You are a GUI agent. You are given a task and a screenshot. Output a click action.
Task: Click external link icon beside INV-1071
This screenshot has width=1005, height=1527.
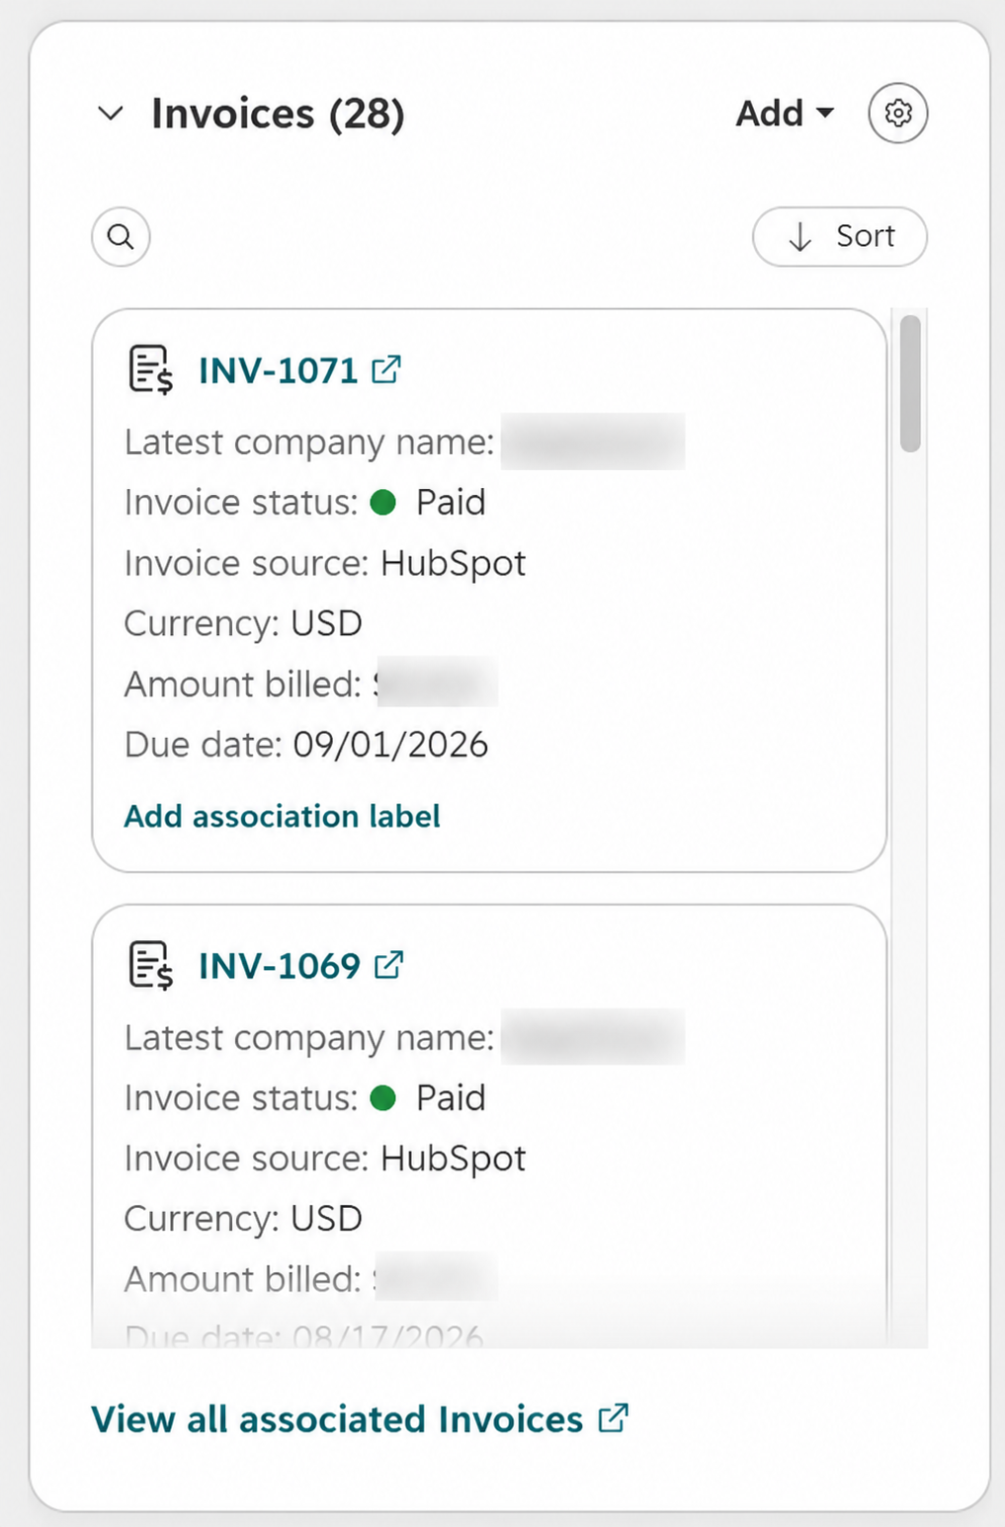(386, 369)
